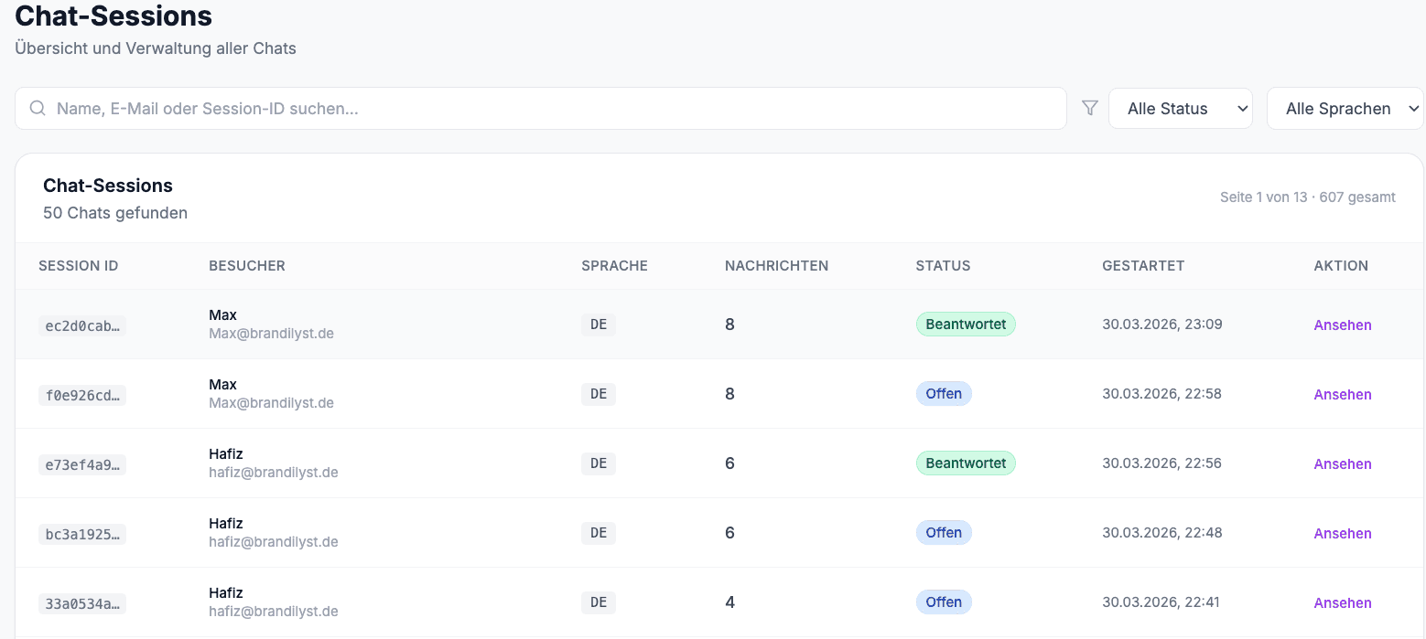Image resolution: width=1426 pixels, height=639 pixels.
Task: Select the DE language badge in first row
Action: click(598, 324)
